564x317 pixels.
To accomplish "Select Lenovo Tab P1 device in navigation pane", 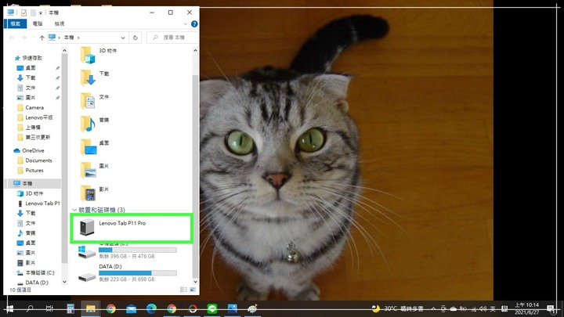I will [42, 204].
